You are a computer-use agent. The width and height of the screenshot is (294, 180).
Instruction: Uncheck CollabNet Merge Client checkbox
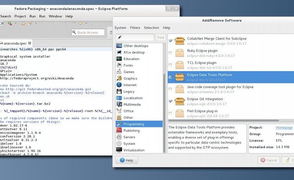pyautogui.click(x=170, y=41)
